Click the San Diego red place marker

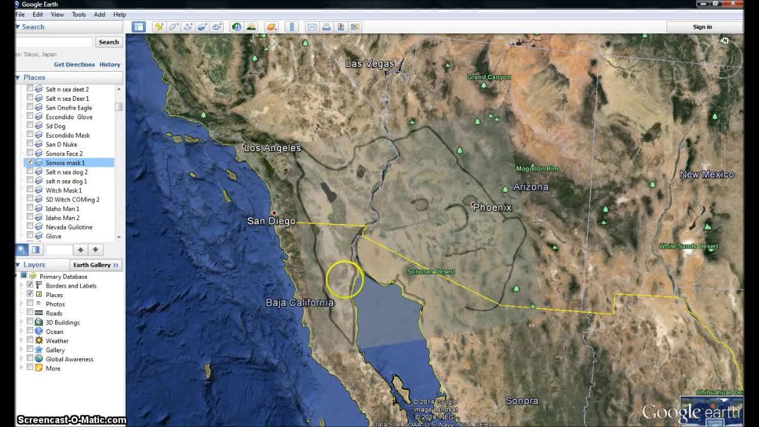tap(273, 212)
